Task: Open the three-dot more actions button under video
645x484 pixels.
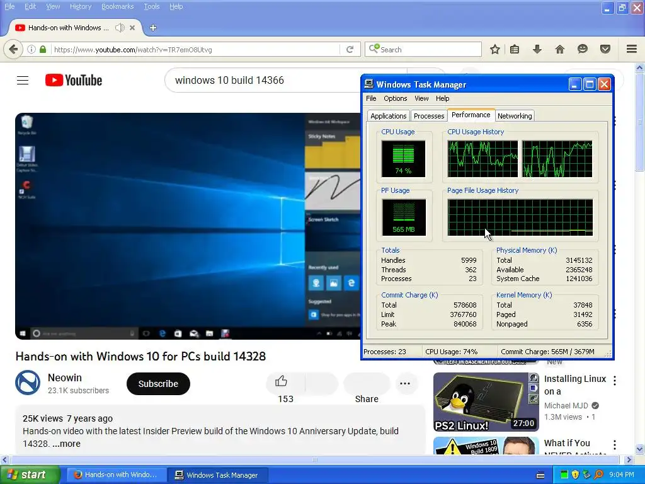Action: 405,384
